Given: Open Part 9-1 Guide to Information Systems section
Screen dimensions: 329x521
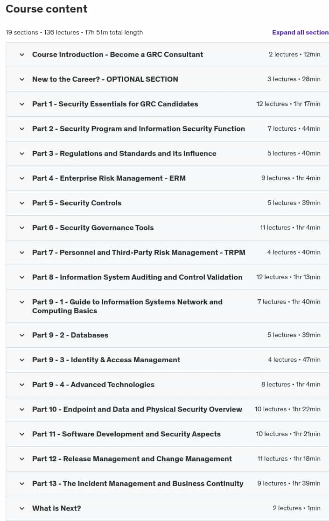Looking at the screenshot, I should click(x=168, y=306).
